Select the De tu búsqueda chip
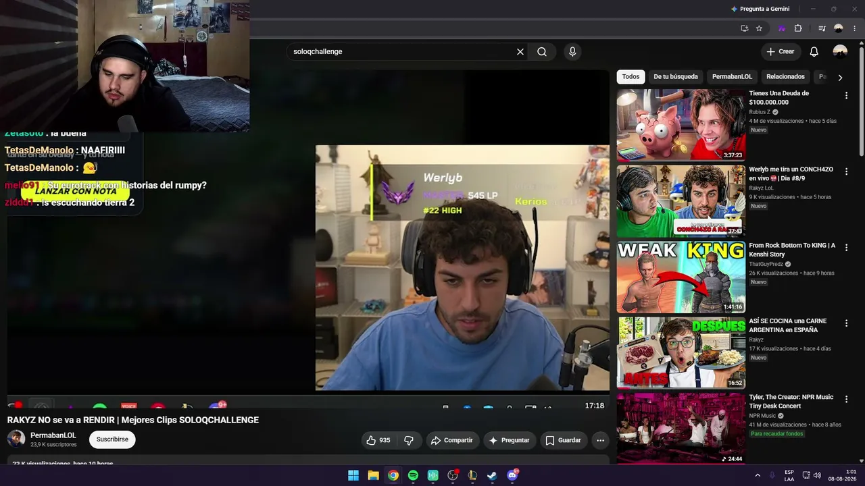The width and height of the screenshot is (865, 486). [676, 77]
